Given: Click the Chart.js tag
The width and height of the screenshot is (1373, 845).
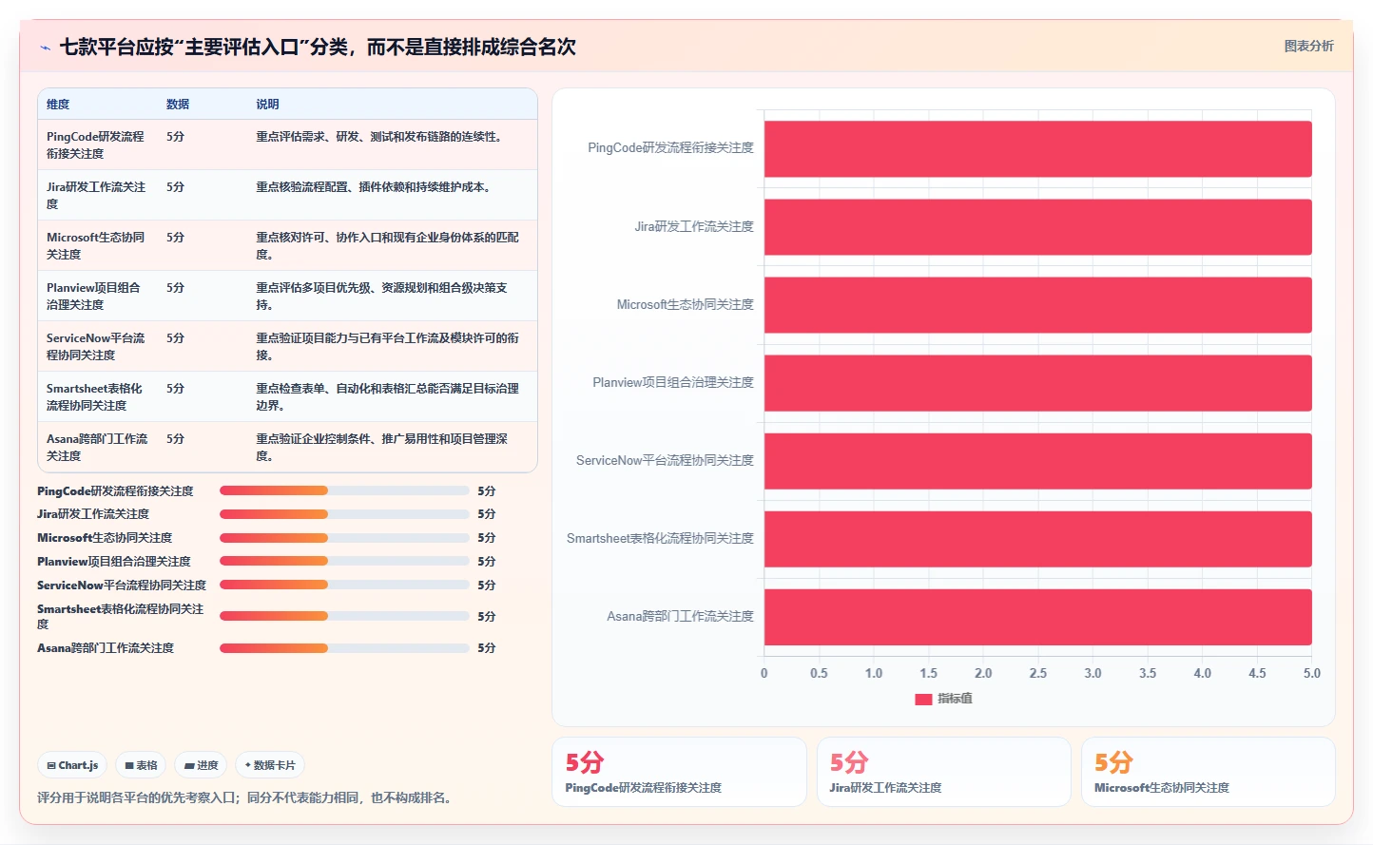Looking at the screenshot, I should (72, 765).
